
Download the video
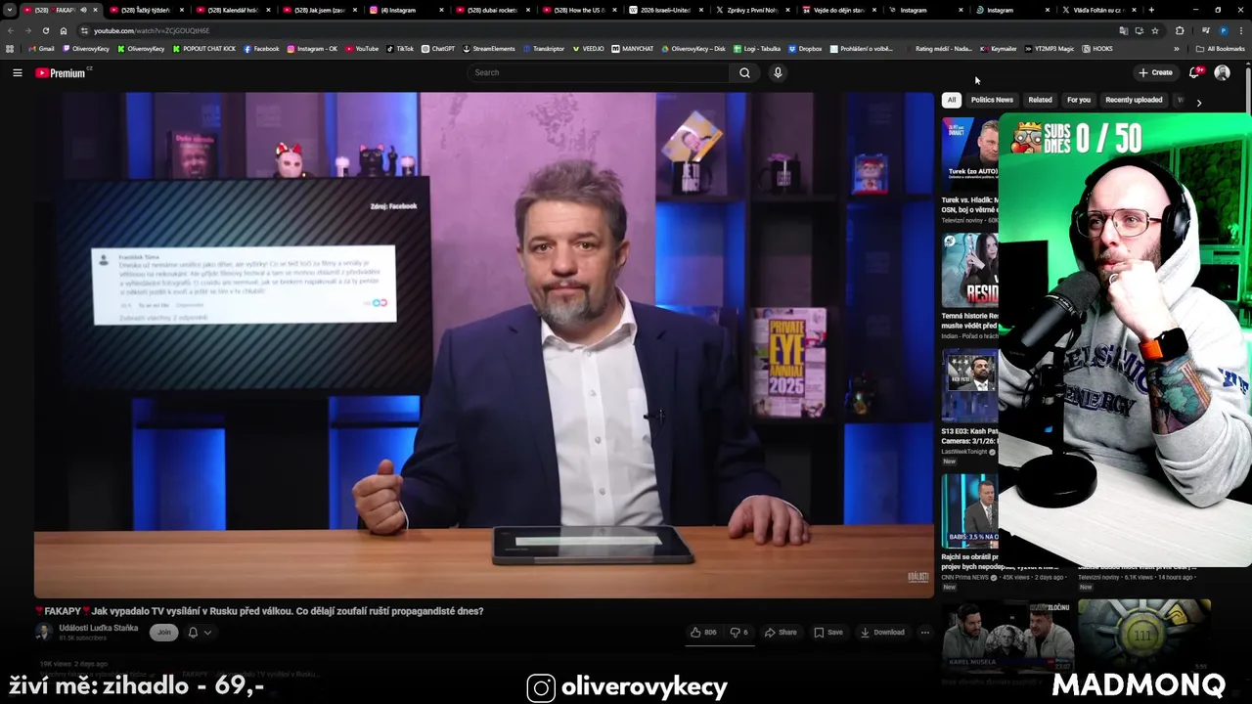coord(882,633)
